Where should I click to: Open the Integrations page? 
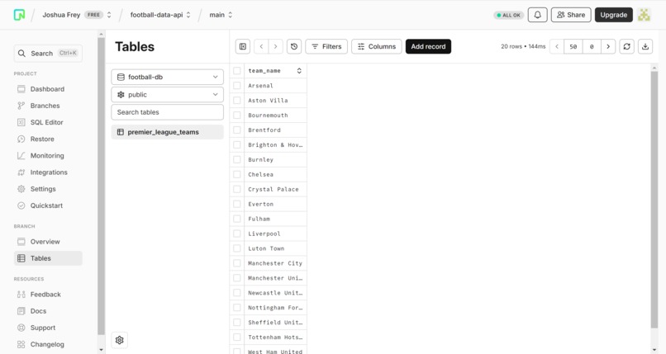pyautogui.click(x=48, y=172)
